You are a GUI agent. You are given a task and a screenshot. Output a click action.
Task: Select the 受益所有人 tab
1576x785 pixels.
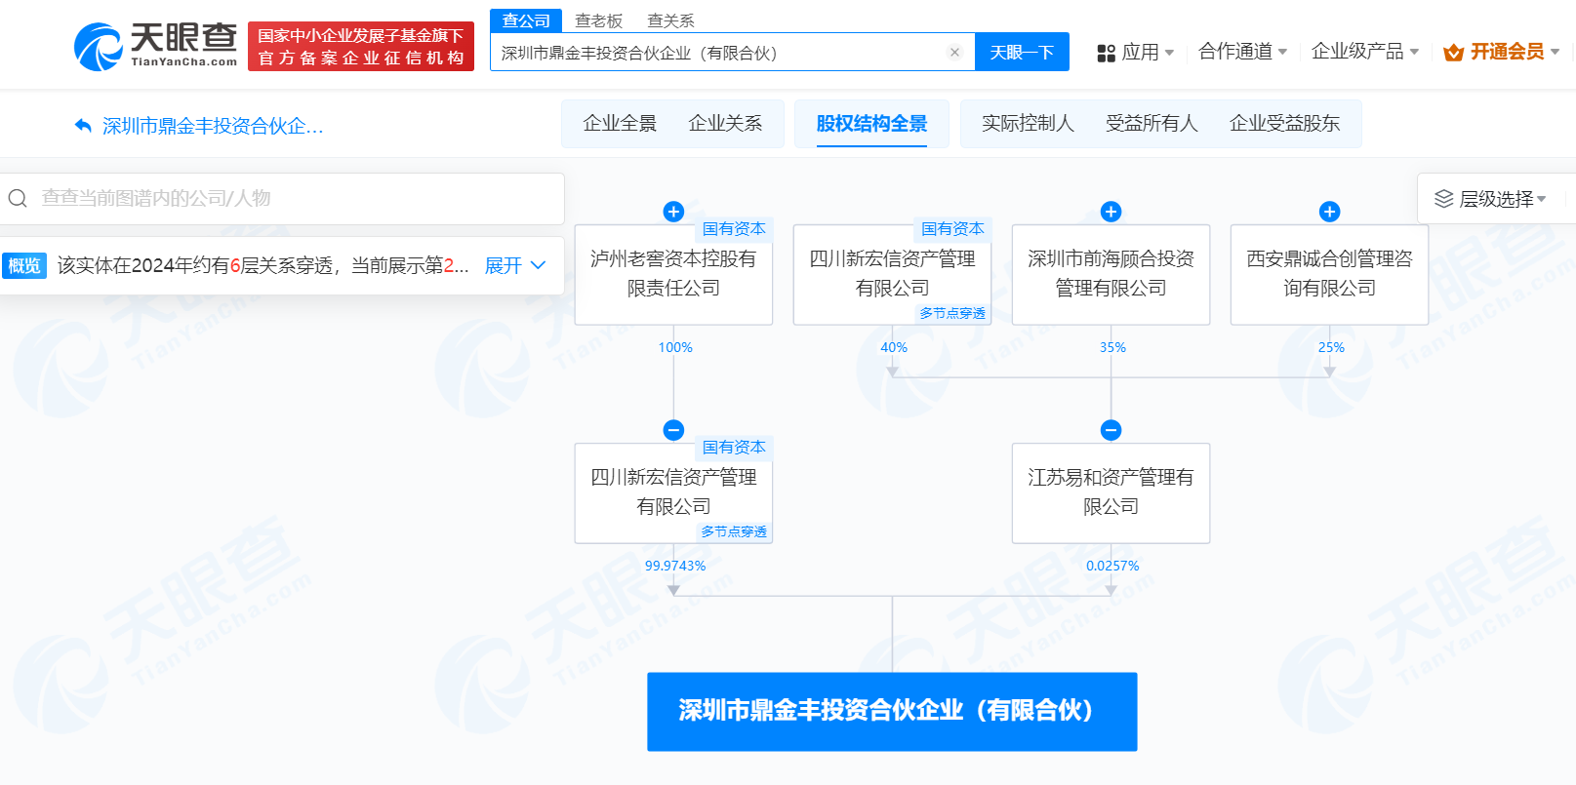pos(1152,123)
